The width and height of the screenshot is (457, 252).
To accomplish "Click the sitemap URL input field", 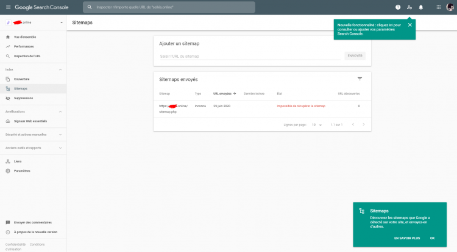I will point(250,56).
